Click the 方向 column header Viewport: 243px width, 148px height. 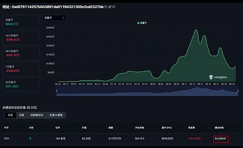tap(31, 127)
